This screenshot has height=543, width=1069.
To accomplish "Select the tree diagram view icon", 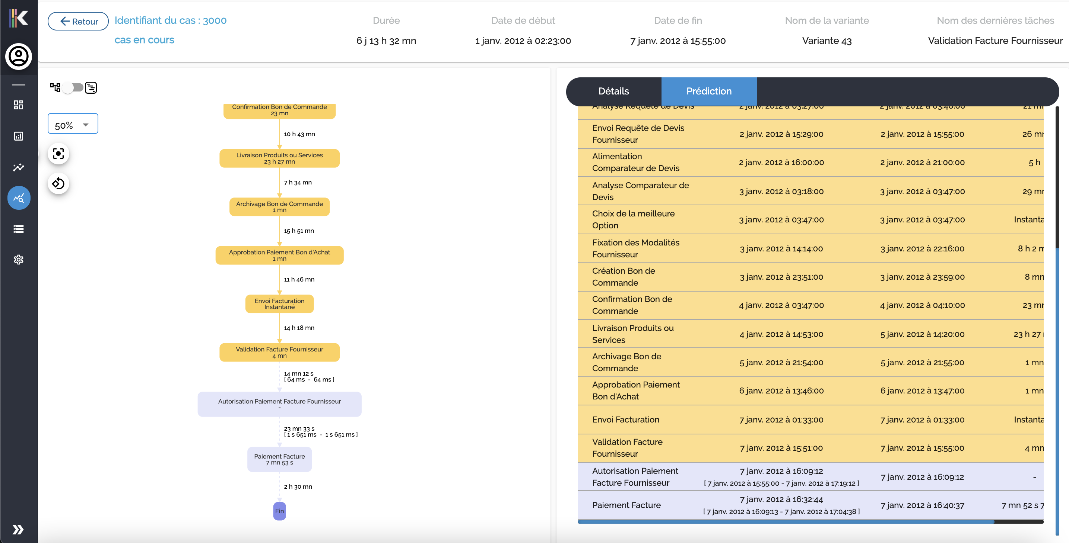I will [x=55, y=87].
